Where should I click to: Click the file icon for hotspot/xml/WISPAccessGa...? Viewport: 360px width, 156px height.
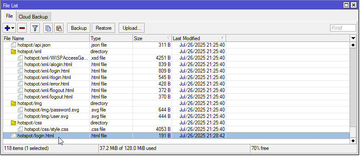(x=20, y=58)
